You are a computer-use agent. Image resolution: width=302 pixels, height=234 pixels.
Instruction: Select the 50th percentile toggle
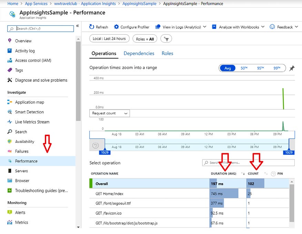pos(244,68)
